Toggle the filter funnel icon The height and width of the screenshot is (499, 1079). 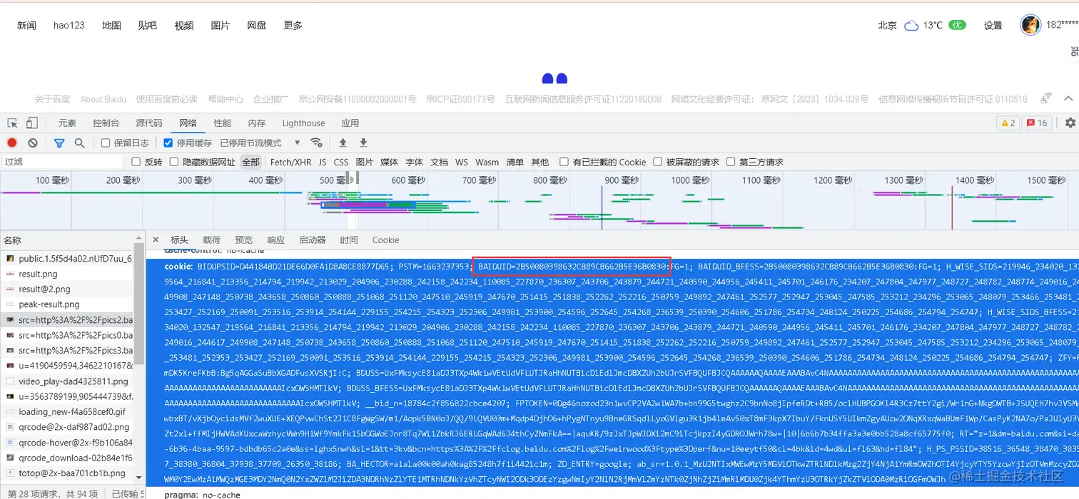59,143
